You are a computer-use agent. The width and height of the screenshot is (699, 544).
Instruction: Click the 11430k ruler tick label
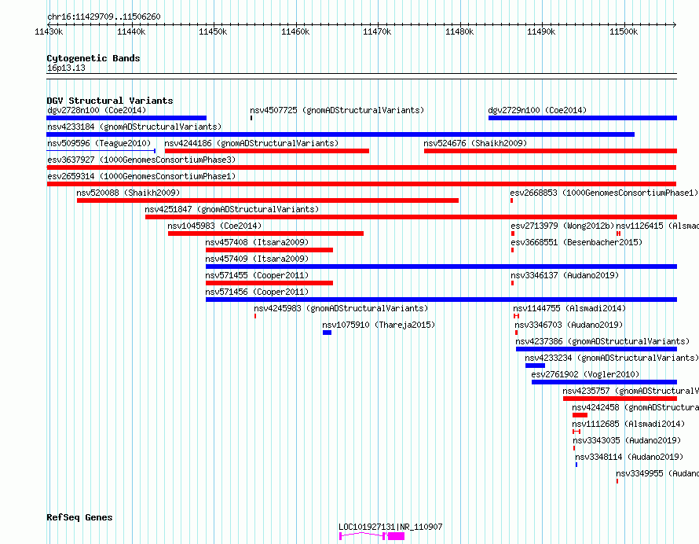49,32
